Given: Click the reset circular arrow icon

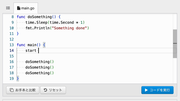Looking at the screenshot, I should tap(46, 90).
